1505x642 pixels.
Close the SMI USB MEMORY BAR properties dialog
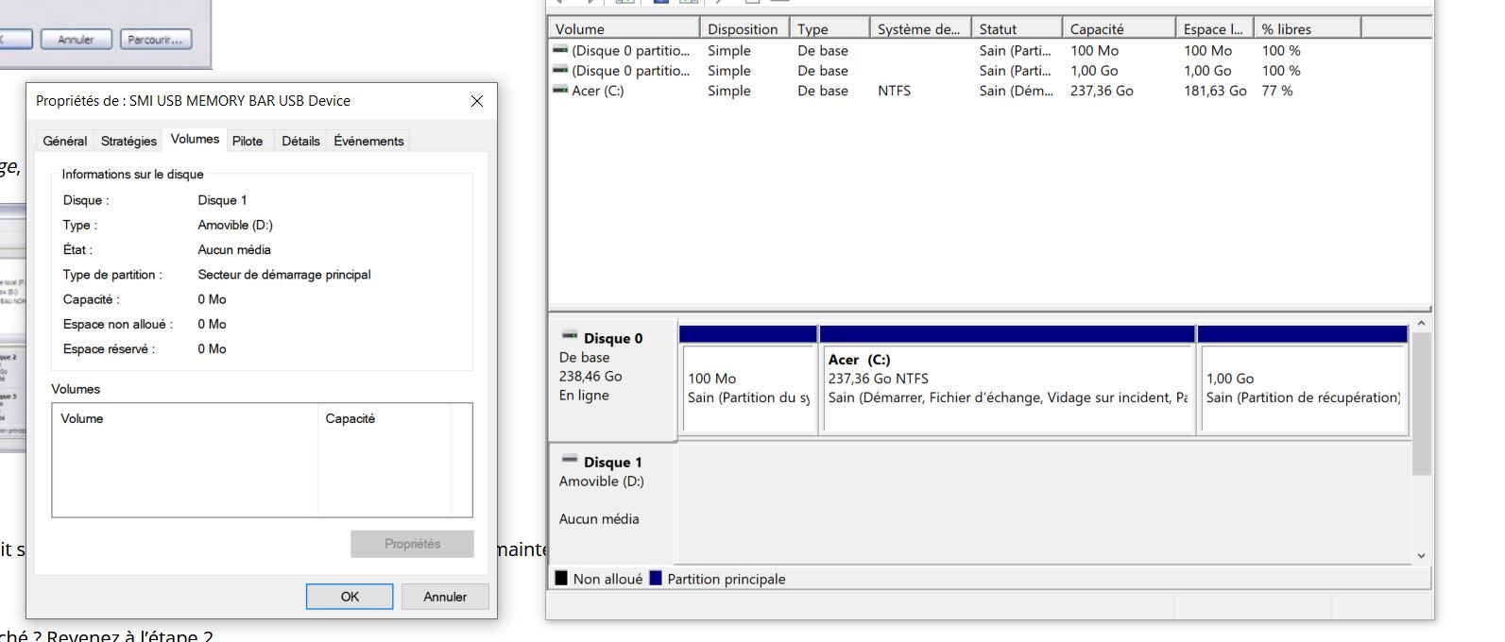(x=477, y=101)
